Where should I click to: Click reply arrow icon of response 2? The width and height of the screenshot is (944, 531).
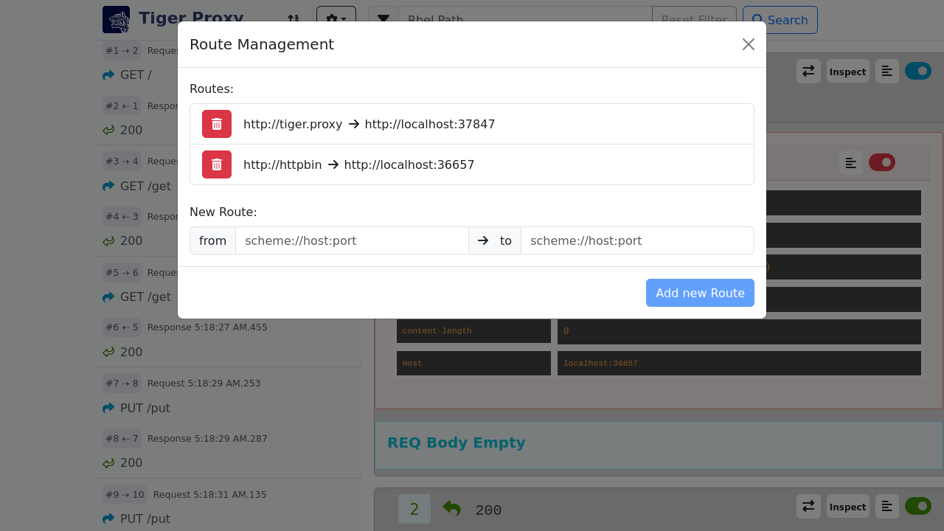click(452, 508)
